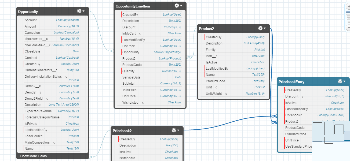The image size is (350, 161).
Task: Click the IsStandard field in Pricebook2
Action: point(149,158)
